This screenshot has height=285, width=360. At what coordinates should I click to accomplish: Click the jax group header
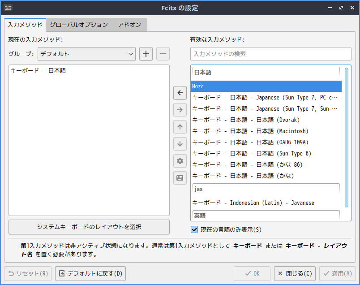tap(266, 190)
